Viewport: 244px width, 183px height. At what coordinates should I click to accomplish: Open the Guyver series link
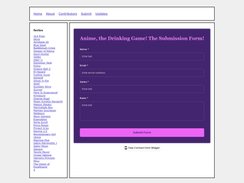(38, 90)
